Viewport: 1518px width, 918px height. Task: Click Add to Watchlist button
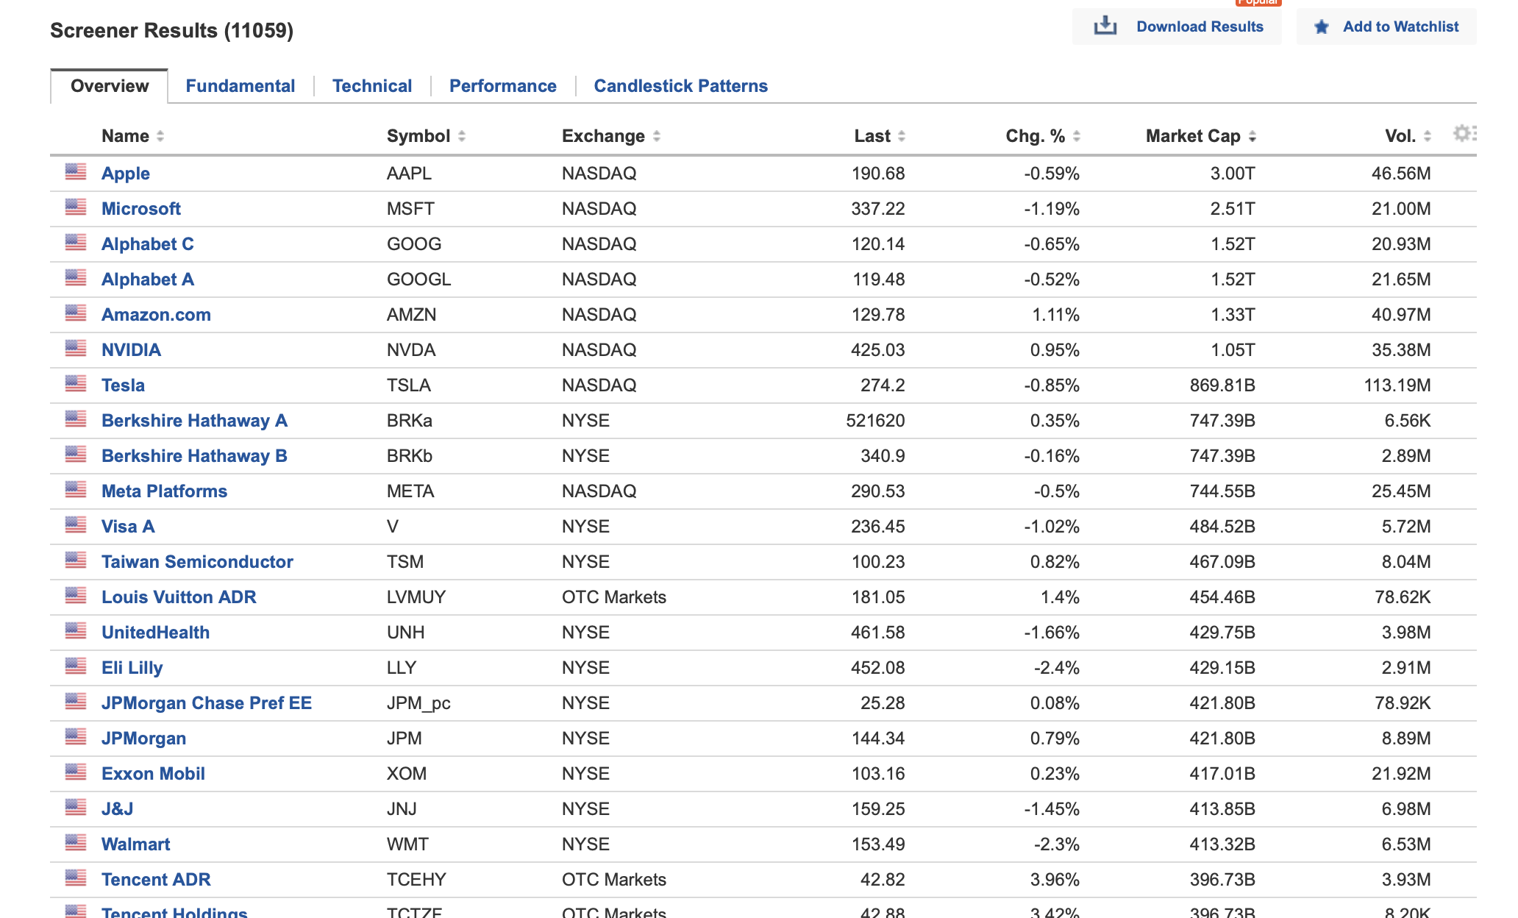[1400, 26]
